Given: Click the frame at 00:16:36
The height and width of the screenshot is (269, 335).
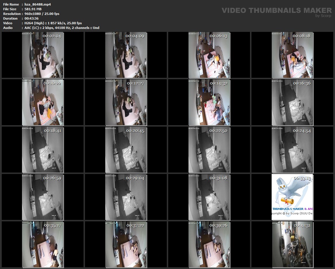Looking at the screenshot, I should [292, 102].
